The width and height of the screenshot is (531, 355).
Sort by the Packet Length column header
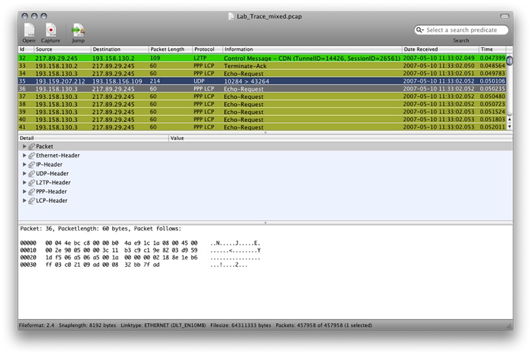click(171, 50)
